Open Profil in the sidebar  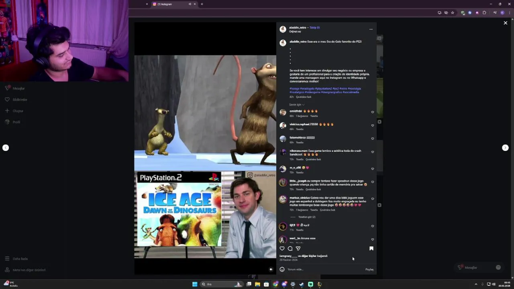click(12, 122)
